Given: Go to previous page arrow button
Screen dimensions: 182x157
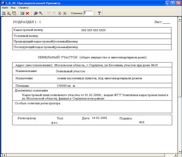Looking at the screenshot, I should pos(54,13).
